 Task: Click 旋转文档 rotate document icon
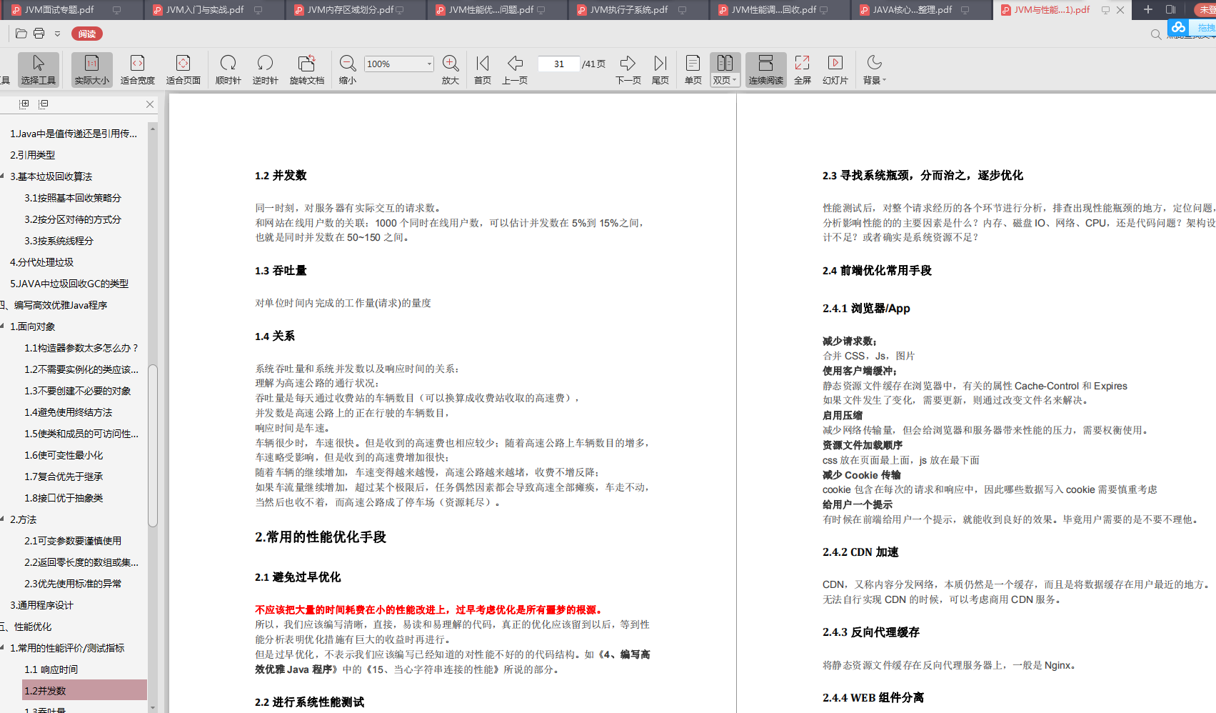coord(307,69)
